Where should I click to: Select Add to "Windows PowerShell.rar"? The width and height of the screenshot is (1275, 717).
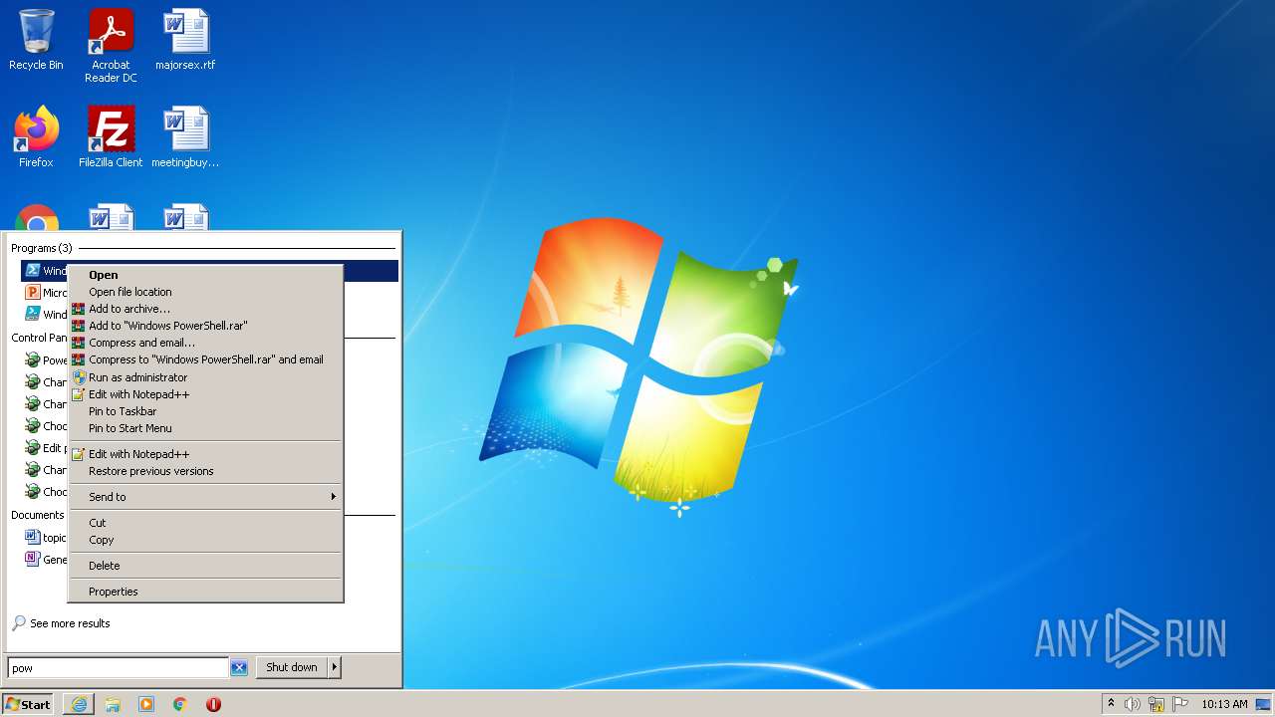point(205,326)
